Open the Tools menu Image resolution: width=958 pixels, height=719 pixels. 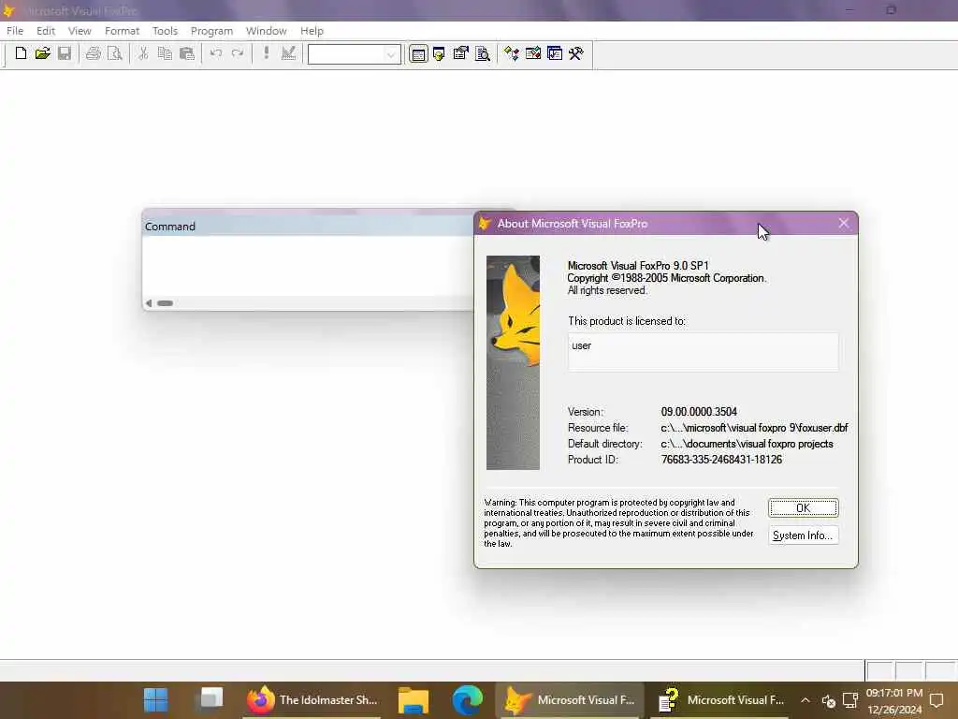(x=165, y=31)
